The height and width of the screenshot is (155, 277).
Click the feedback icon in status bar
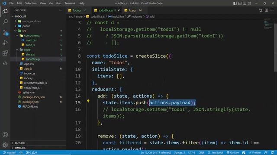[x=266, y=152]
